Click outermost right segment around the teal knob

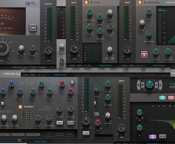(161, 85)
